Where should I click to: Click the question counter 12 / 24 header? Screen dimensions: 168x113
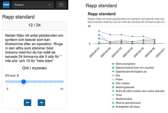click(x=34, y=25)
